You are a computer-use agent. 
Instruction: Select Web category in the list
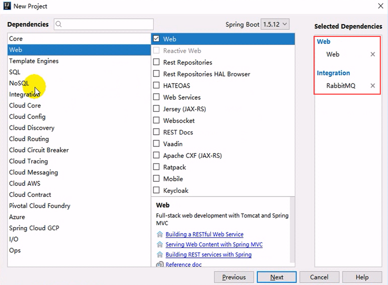[79, 50]
